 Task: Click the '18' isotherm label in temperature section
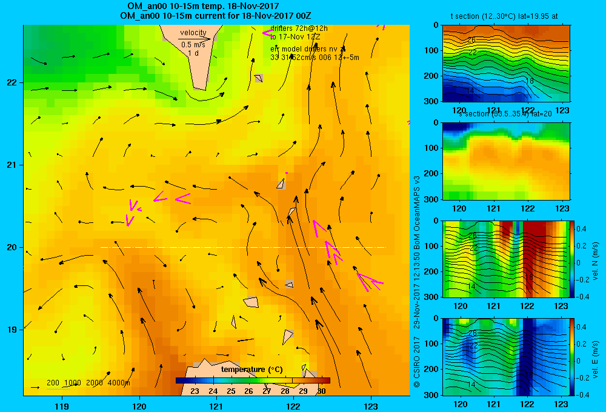[x=529, y=81]
